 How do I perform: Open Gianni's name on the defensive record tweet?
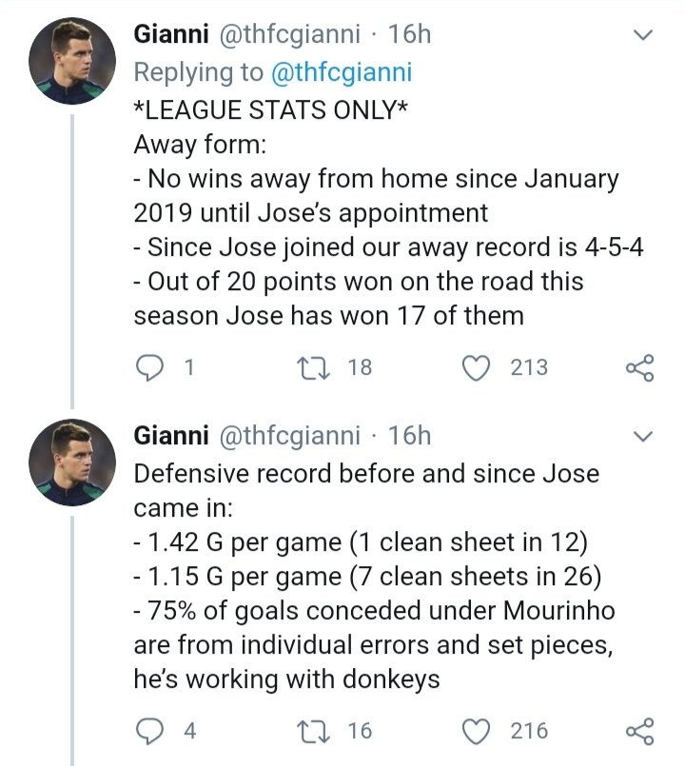(x=170, y=436)
